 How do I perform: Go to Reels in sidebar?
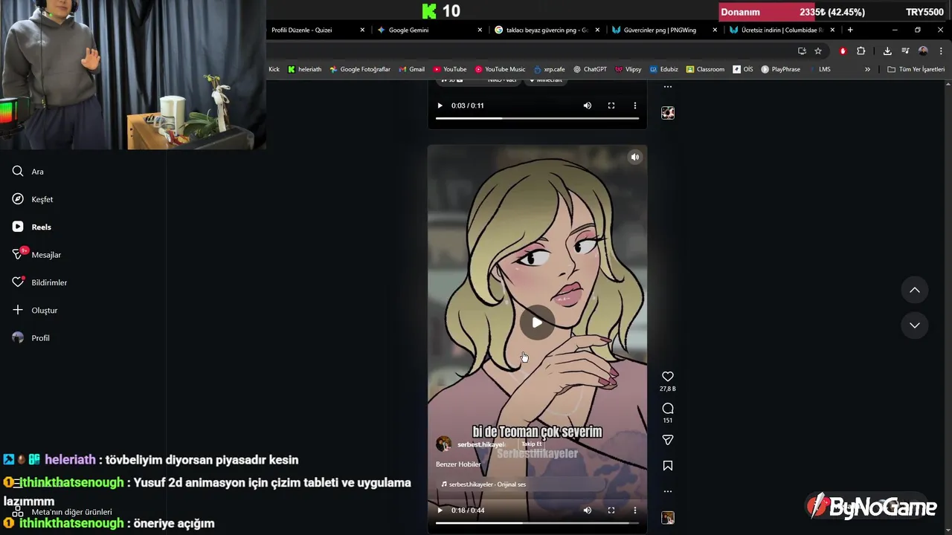pos(32,227)
